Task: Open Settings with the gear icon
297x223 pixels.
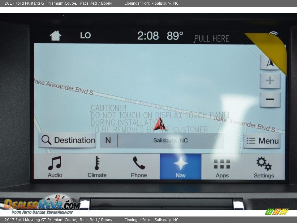Action: pos(264,167)
